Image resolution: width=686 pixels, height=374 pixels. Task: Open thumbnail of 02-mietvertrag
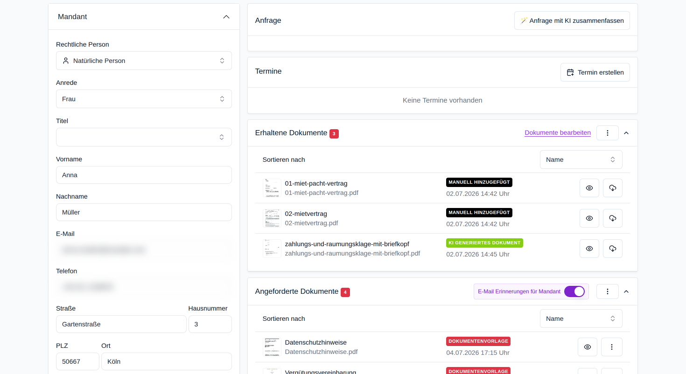(x=272, y=218)
